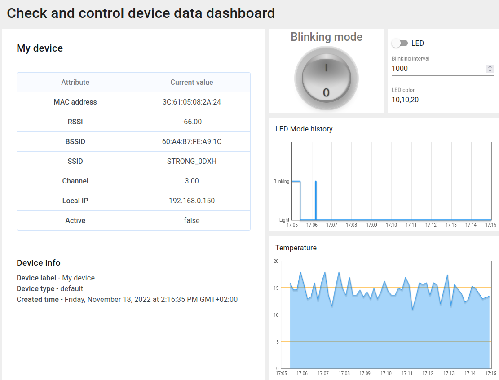Decrease Blinking interval with the down arrow
The width and height of the screenshot is (499, 380).
pyautogui.click(x=490, y=70)
